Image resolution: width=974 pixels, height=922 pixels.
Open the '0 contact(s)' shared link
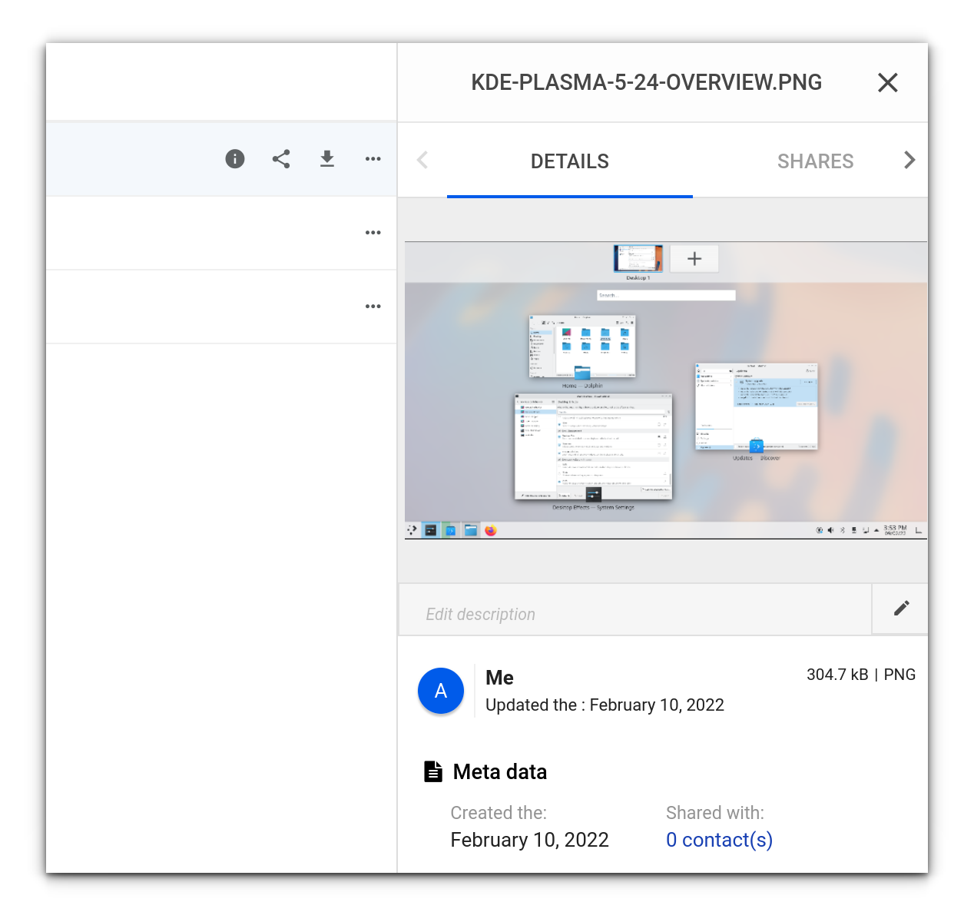(x=719, y=840)
